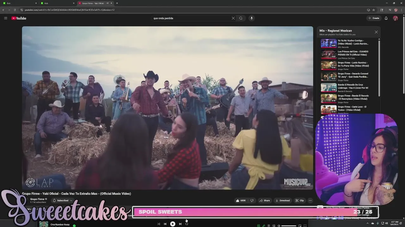Install app icon in address bar
Screen dimensions: 405x227
coord(368,10)
